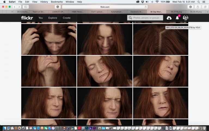Open the Bookmarks menu
This screenshot has height=131, width=209.
click(x=57, y=2)
